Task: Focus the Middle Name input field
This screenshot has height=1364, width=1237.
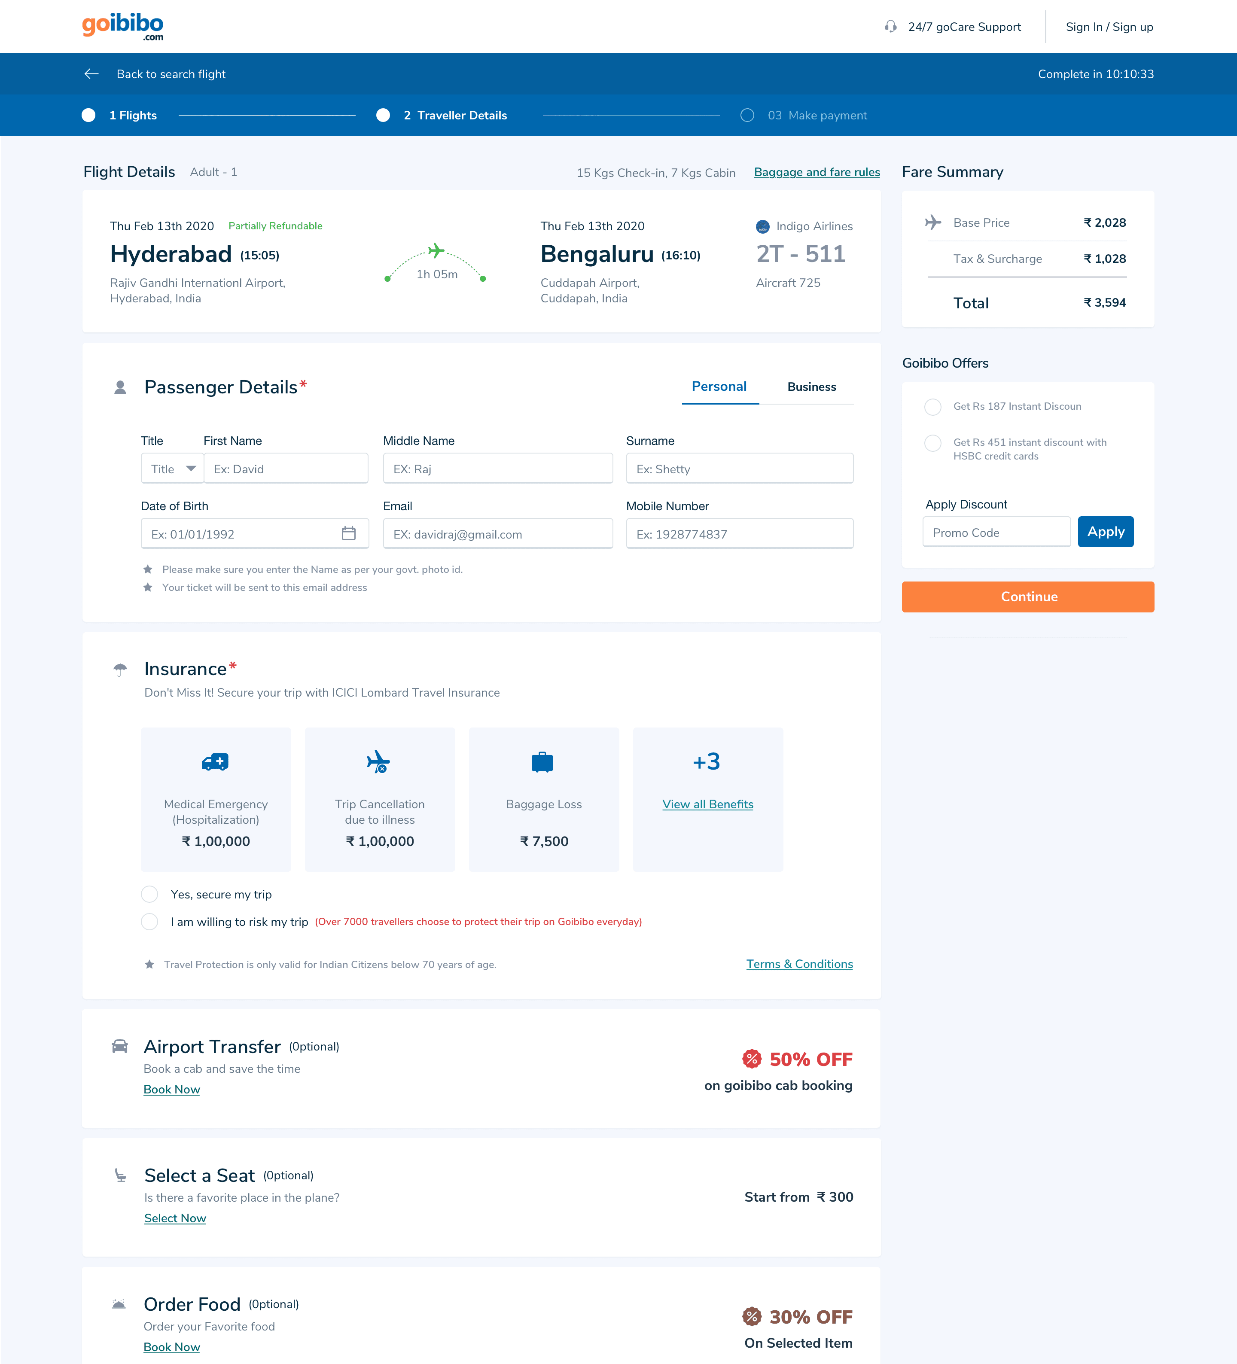Action: point(498,468)
